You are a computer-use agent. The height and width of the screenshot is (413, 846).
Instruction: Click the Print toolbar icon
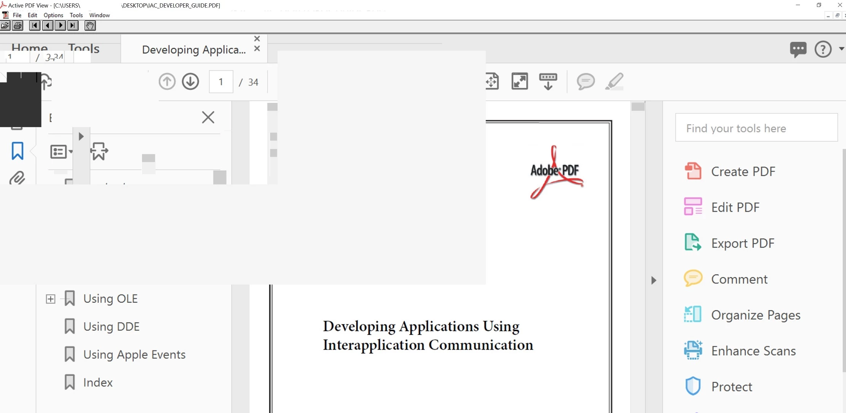pos(17,26)
